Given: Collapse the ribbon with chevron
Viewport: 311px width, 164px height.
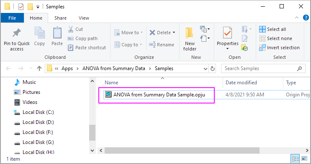Looking at the screenshot, I should (297, 18).
